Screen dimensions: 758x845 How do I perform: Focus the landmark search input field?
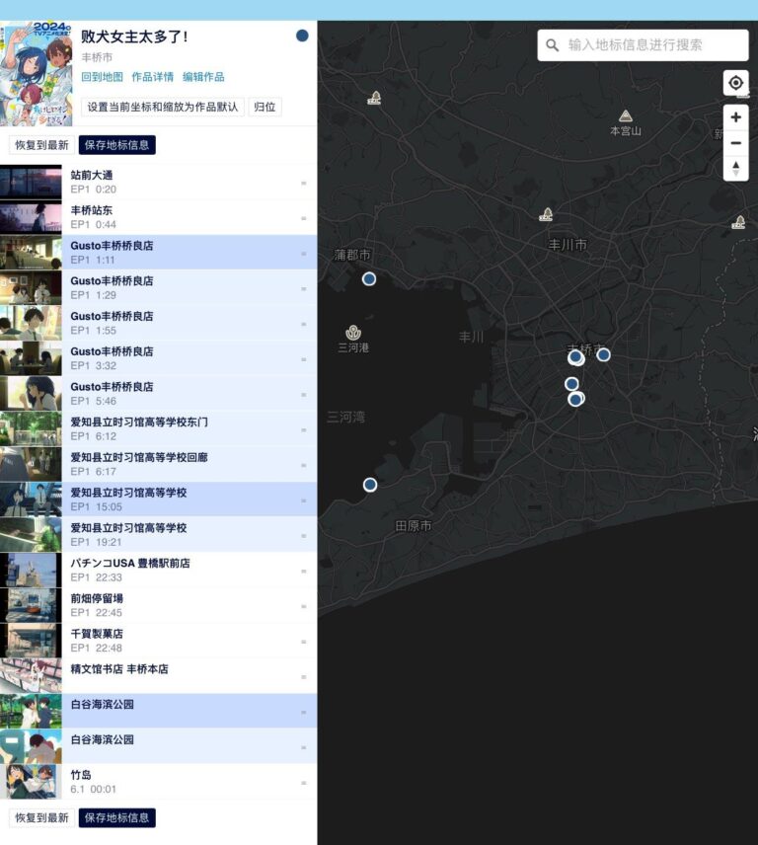coord(643,45)
